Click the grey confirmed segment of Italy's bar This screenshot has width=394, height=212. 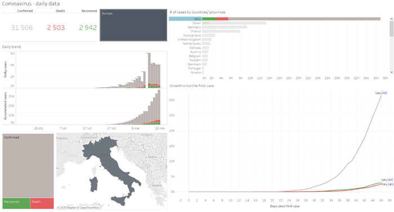305,19
